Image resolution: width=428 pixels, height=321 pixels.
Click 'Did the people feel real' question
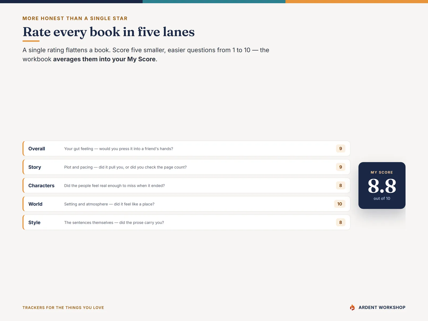point(114,186)
